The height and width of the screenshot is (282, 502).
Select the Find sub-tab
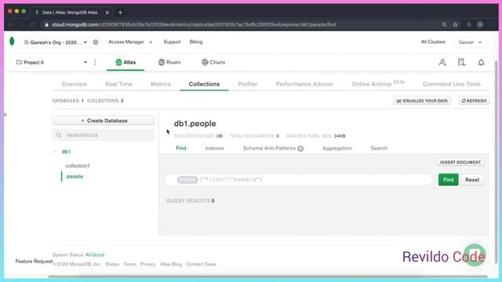click(x=181, y=148)
